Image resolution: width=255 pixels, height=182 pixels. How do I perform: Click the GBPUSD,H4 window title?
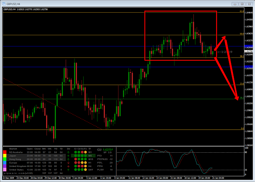(13, 4)
